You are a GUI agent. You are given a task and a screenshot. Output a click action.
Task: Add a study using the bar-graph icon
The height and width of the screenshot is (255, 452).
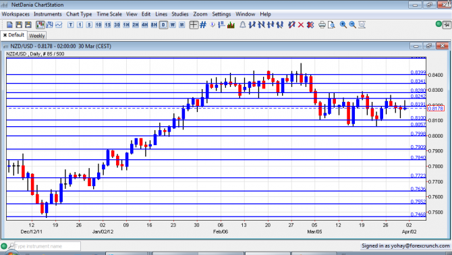[x=231, y=25]
